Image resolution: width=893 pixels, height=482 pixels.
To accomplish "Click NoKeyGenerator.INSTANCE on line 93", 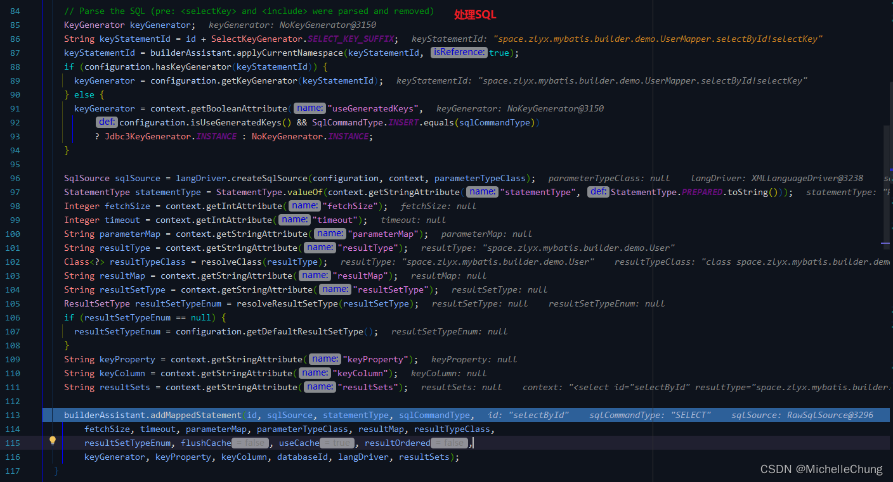I will (x=310, y=136).
